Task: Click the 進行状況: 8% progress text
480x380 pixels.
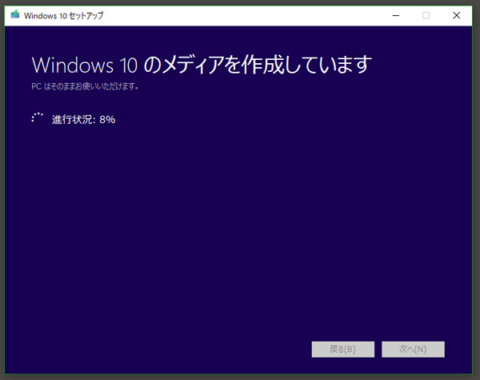Action: pyautogui.click(x=83, y=120)
